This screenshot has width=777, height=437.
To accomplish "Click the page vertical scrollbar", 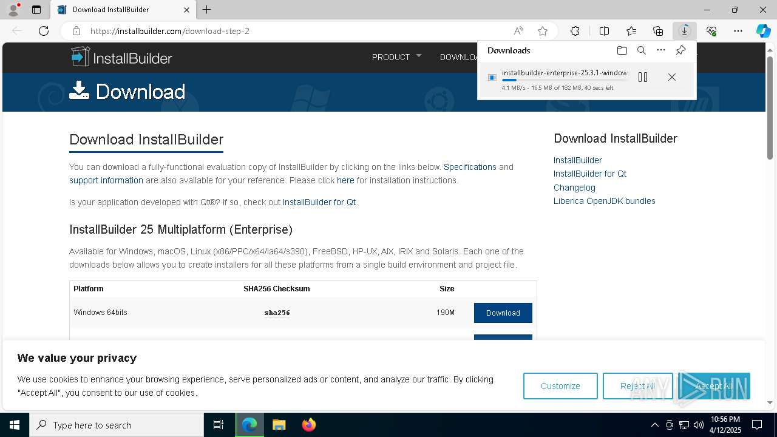I will pos(770,109).
